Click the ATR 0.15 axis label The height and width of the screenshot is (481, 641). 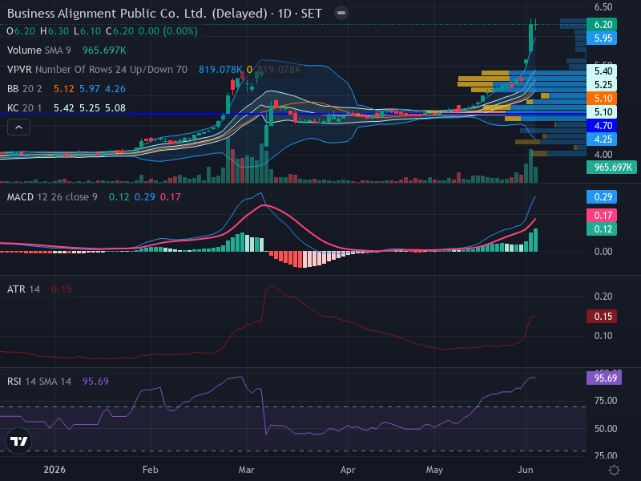click(602, 317)
